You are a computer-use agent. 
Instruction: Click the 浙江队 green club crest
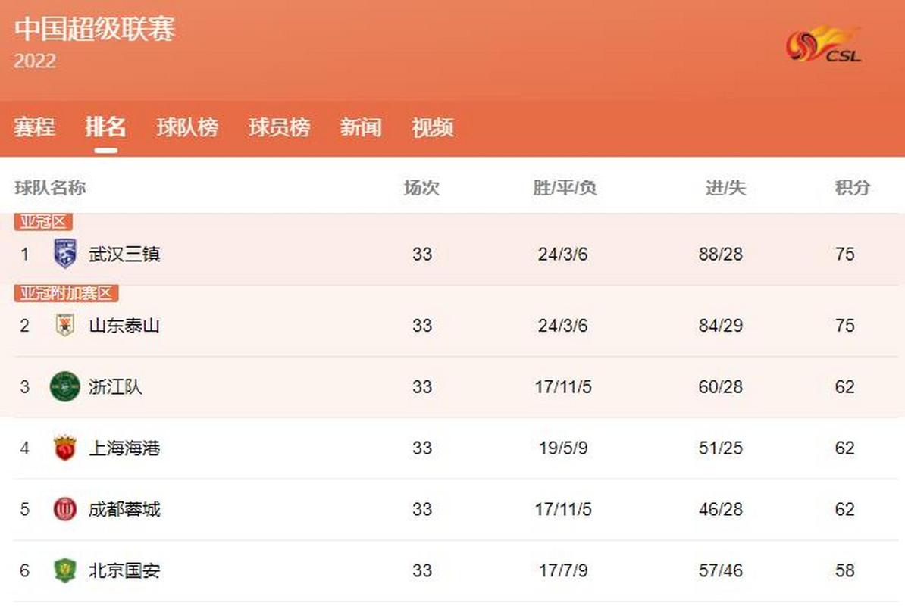[64, 386]
